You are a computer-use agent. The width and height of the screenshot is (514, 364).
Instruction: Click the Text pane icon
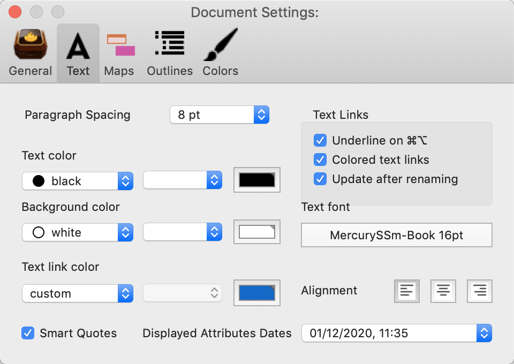pos(78,53)
